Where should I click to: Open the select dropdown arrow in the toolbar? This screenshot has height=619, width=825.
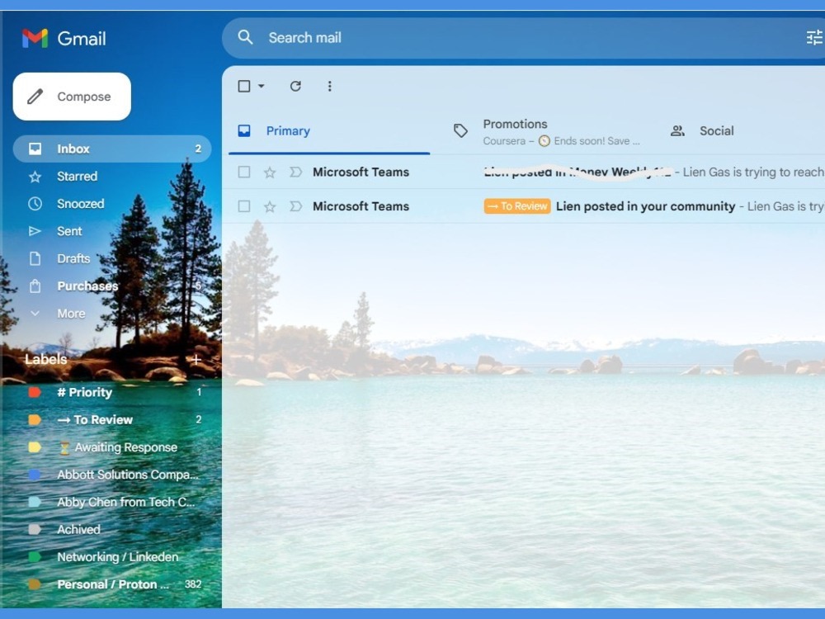[261, 86]
